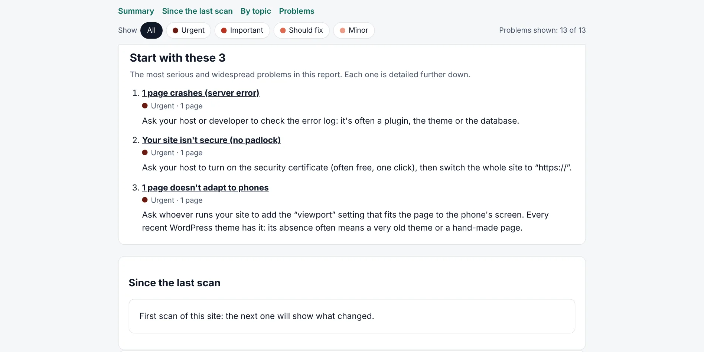Click Urgent · 1 page under no padlock item
704x352 pixels.
172,153
